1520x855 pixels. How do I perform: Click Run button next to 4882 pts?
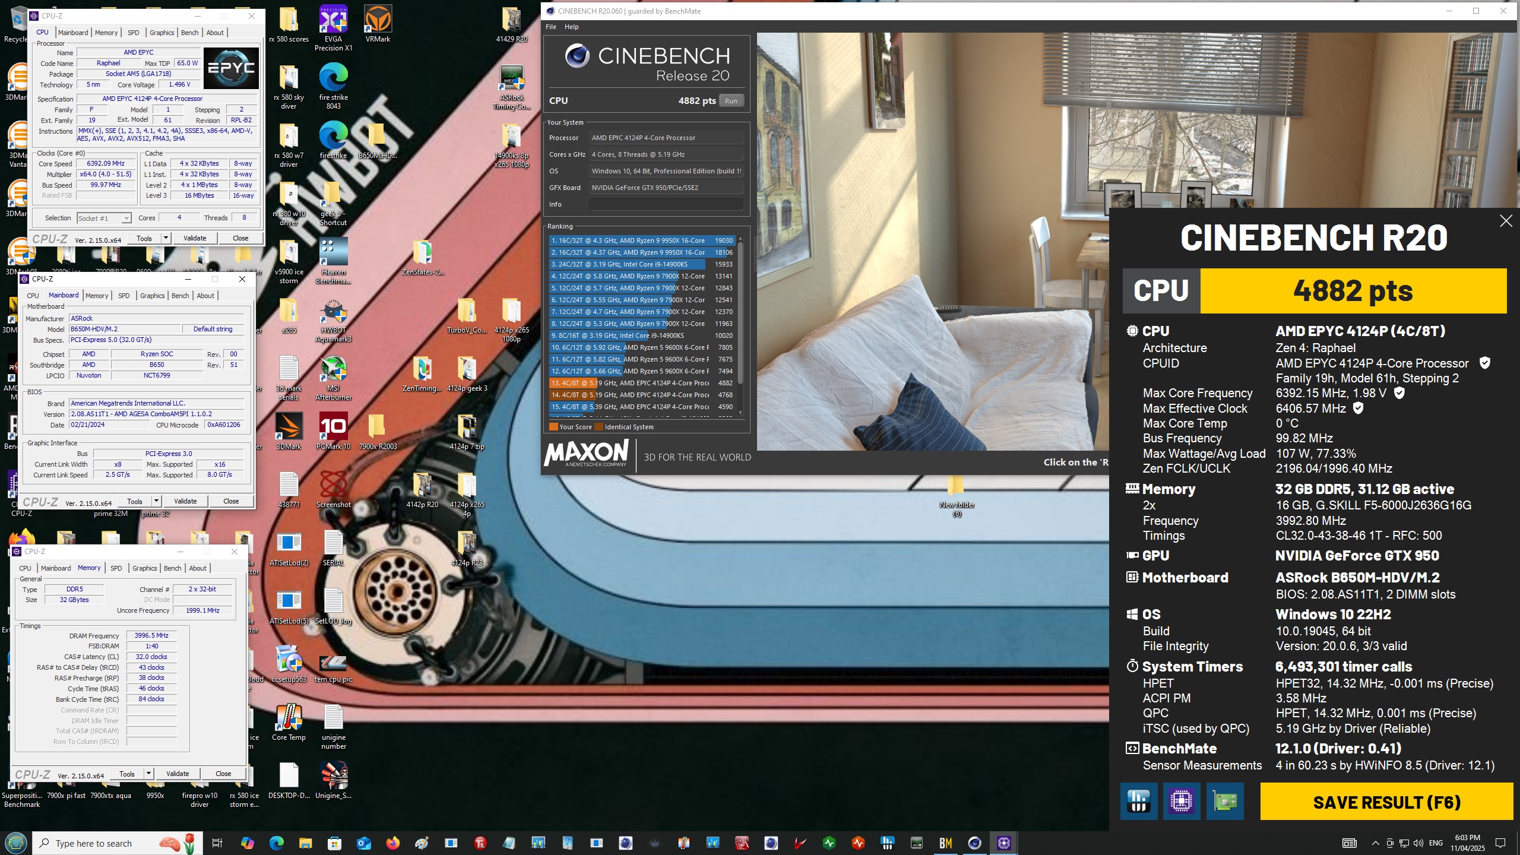[731, 101]
